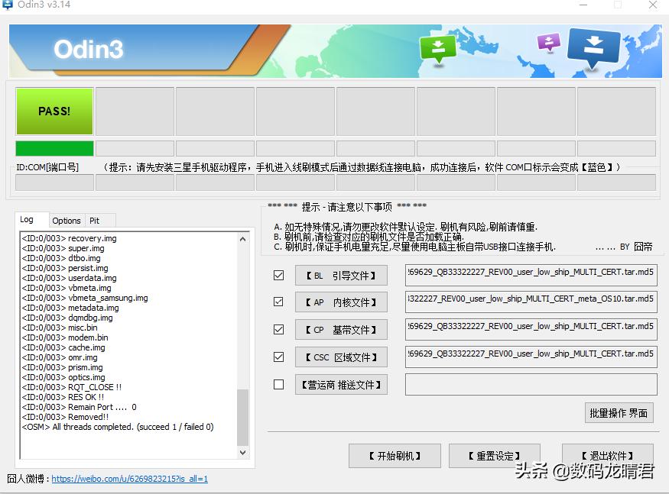Close the Odin3 window

coord(653,5)
